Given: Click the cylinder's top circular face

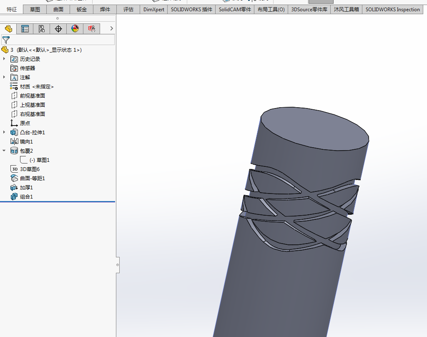Looking at the screenshot, I should tap(314, 128).
